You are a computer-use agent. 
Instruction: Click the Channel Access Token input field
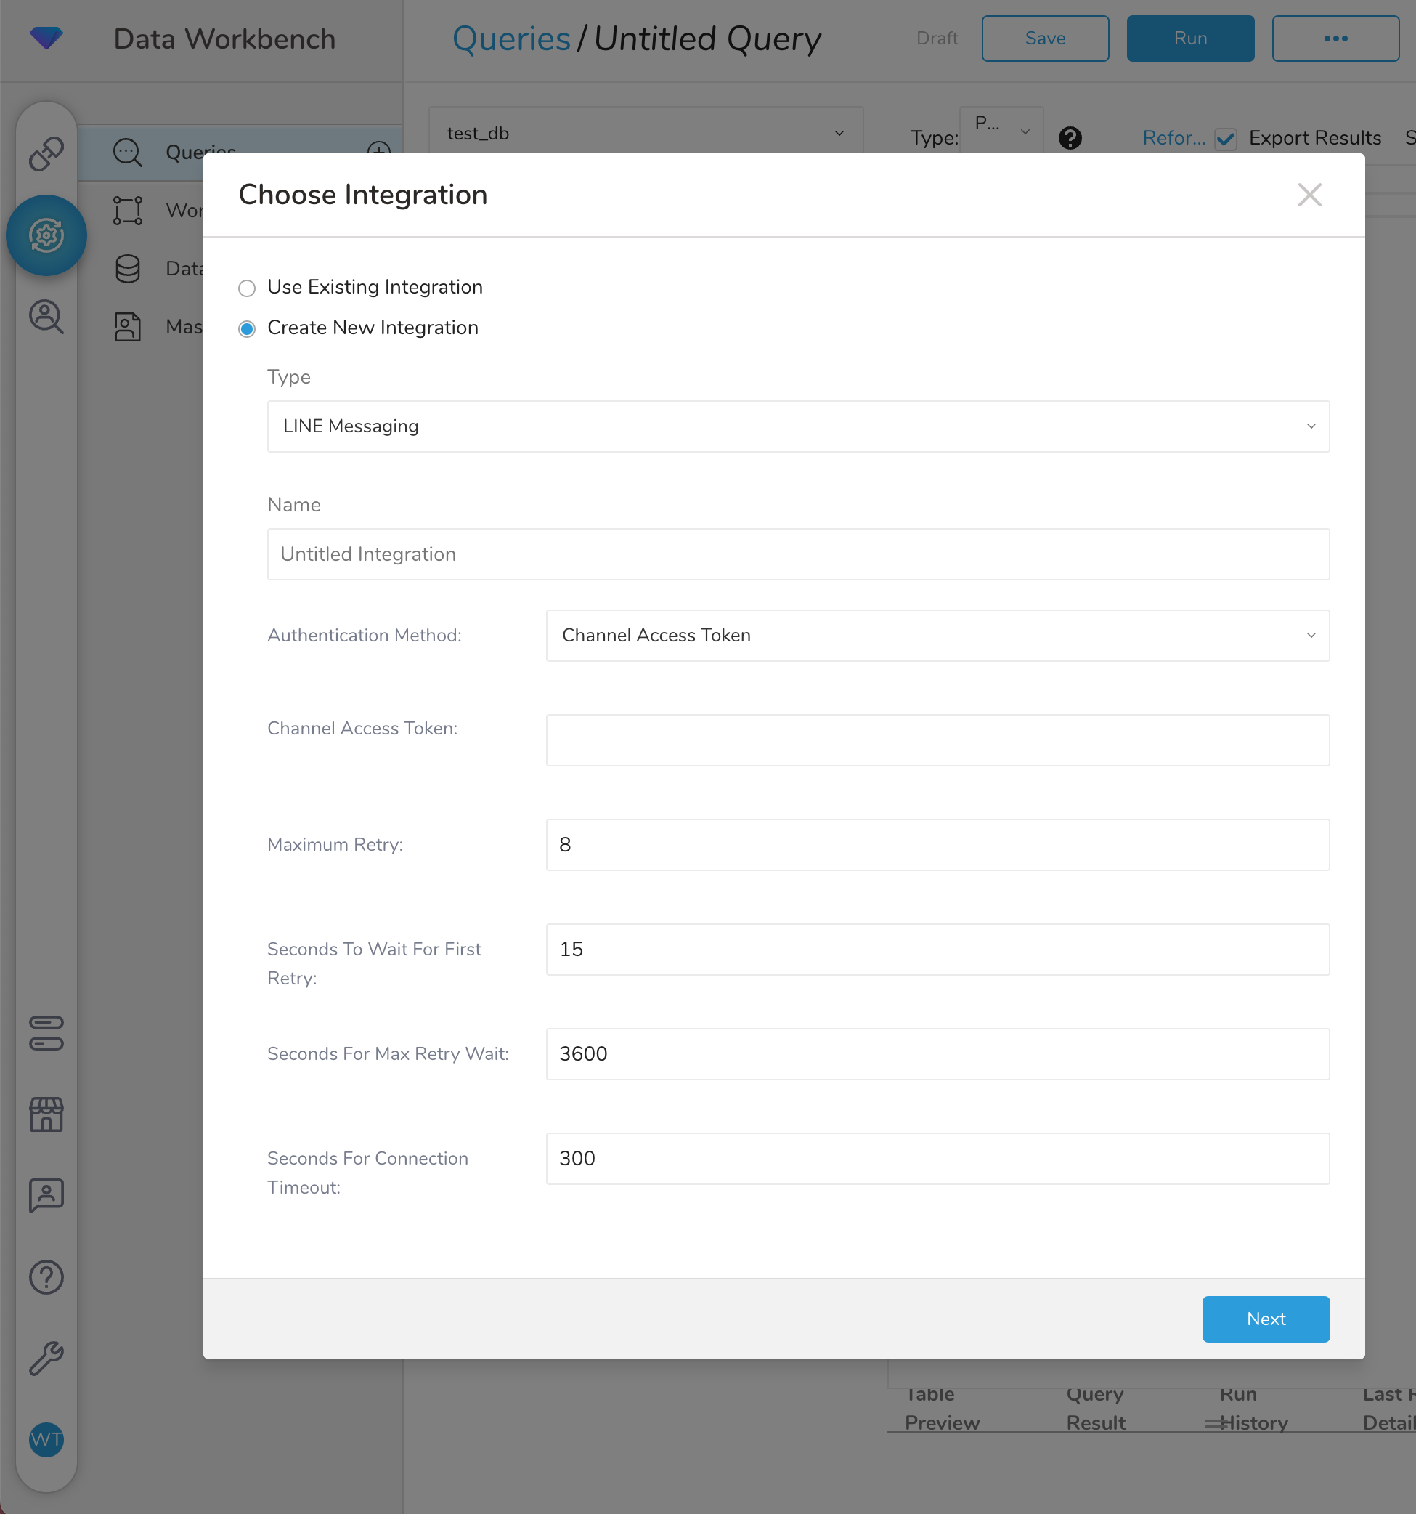coord(937,740)
